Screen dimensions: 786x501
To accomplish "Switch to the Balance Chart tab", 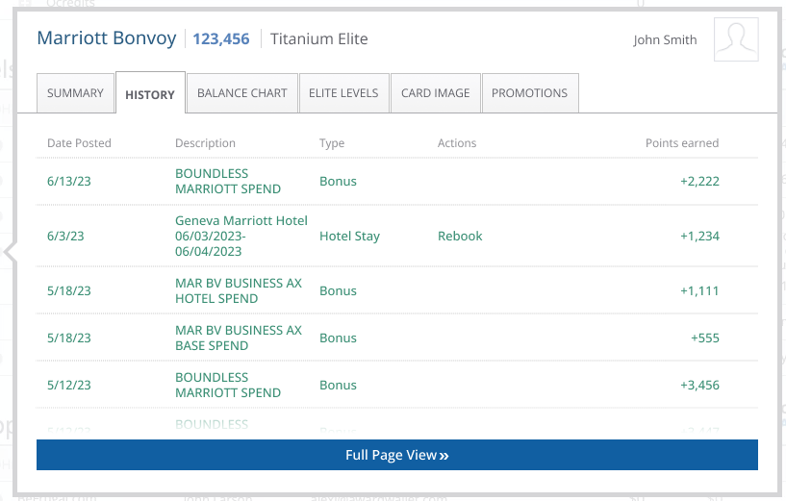I will tap(241, 93).
